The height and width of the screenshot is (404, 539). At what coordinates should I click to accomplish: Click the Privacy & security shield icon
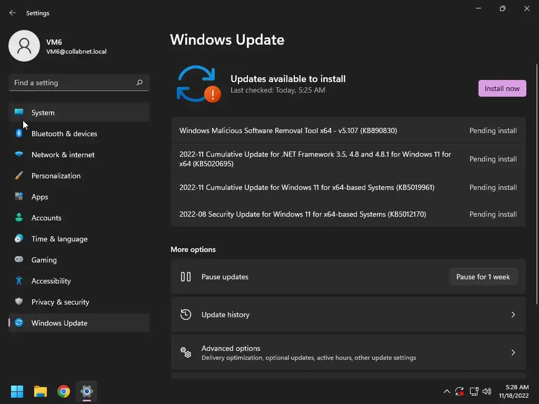[x=19, y=301]
